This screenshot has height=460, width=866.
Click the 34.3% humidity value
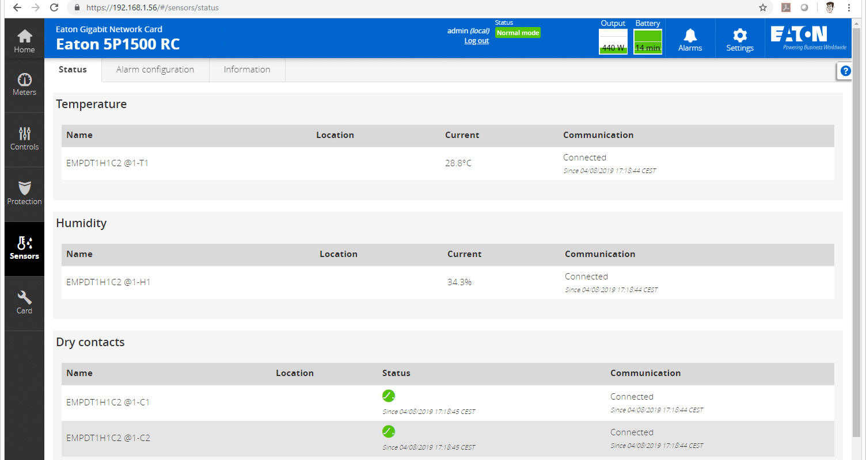(459, 282)
